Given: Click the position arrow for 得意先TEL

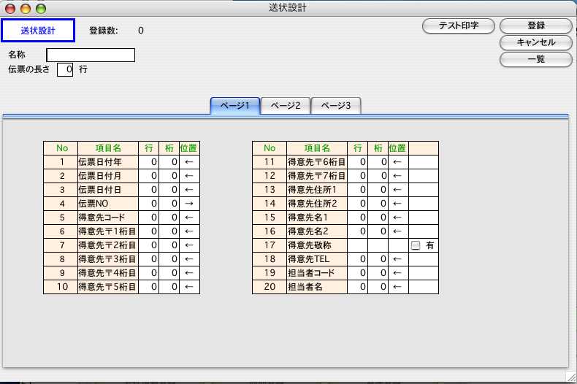Looking at the screenshot, I should [x=398, y=259].
